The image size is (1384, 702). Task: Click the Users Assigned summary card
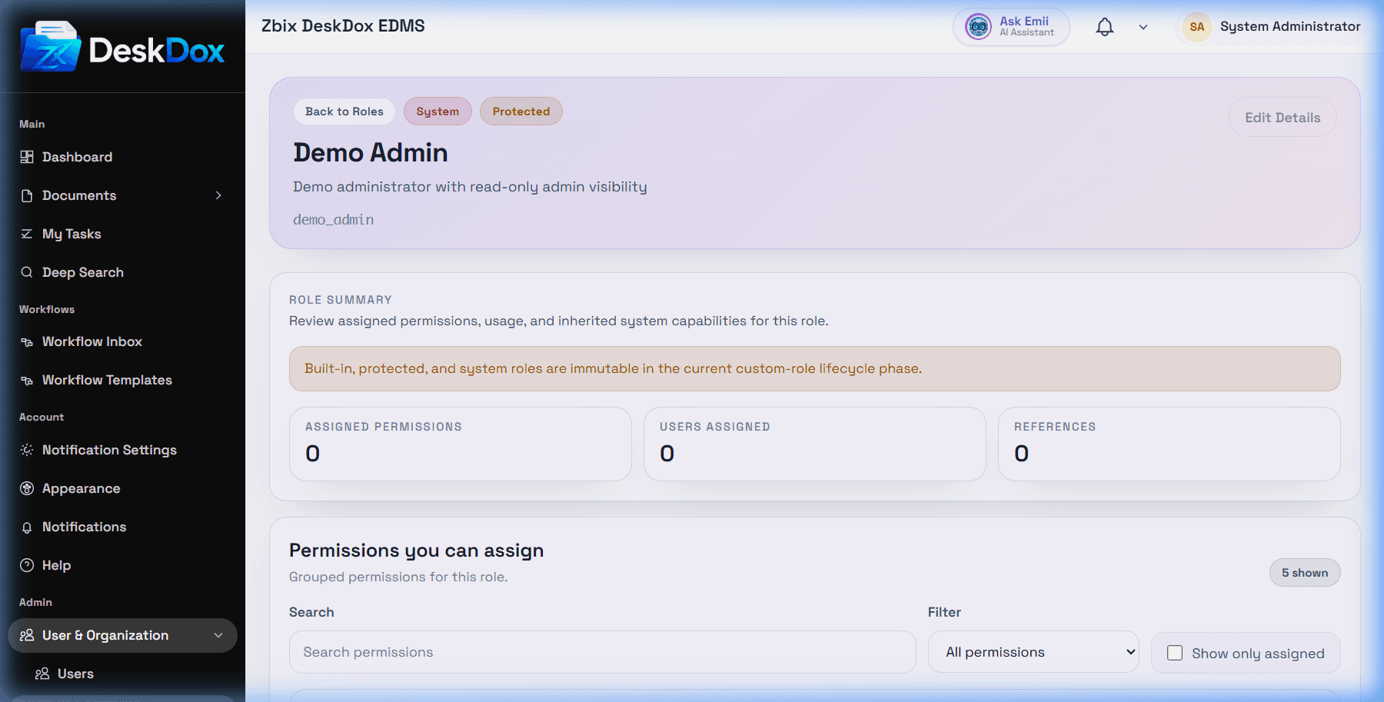[x=815, y=444]
